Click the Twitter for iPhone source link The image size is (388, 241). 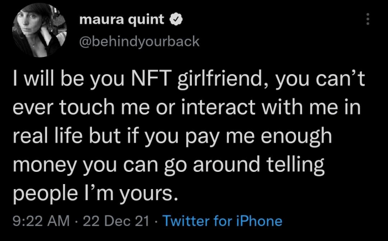(x=223, y=221)
